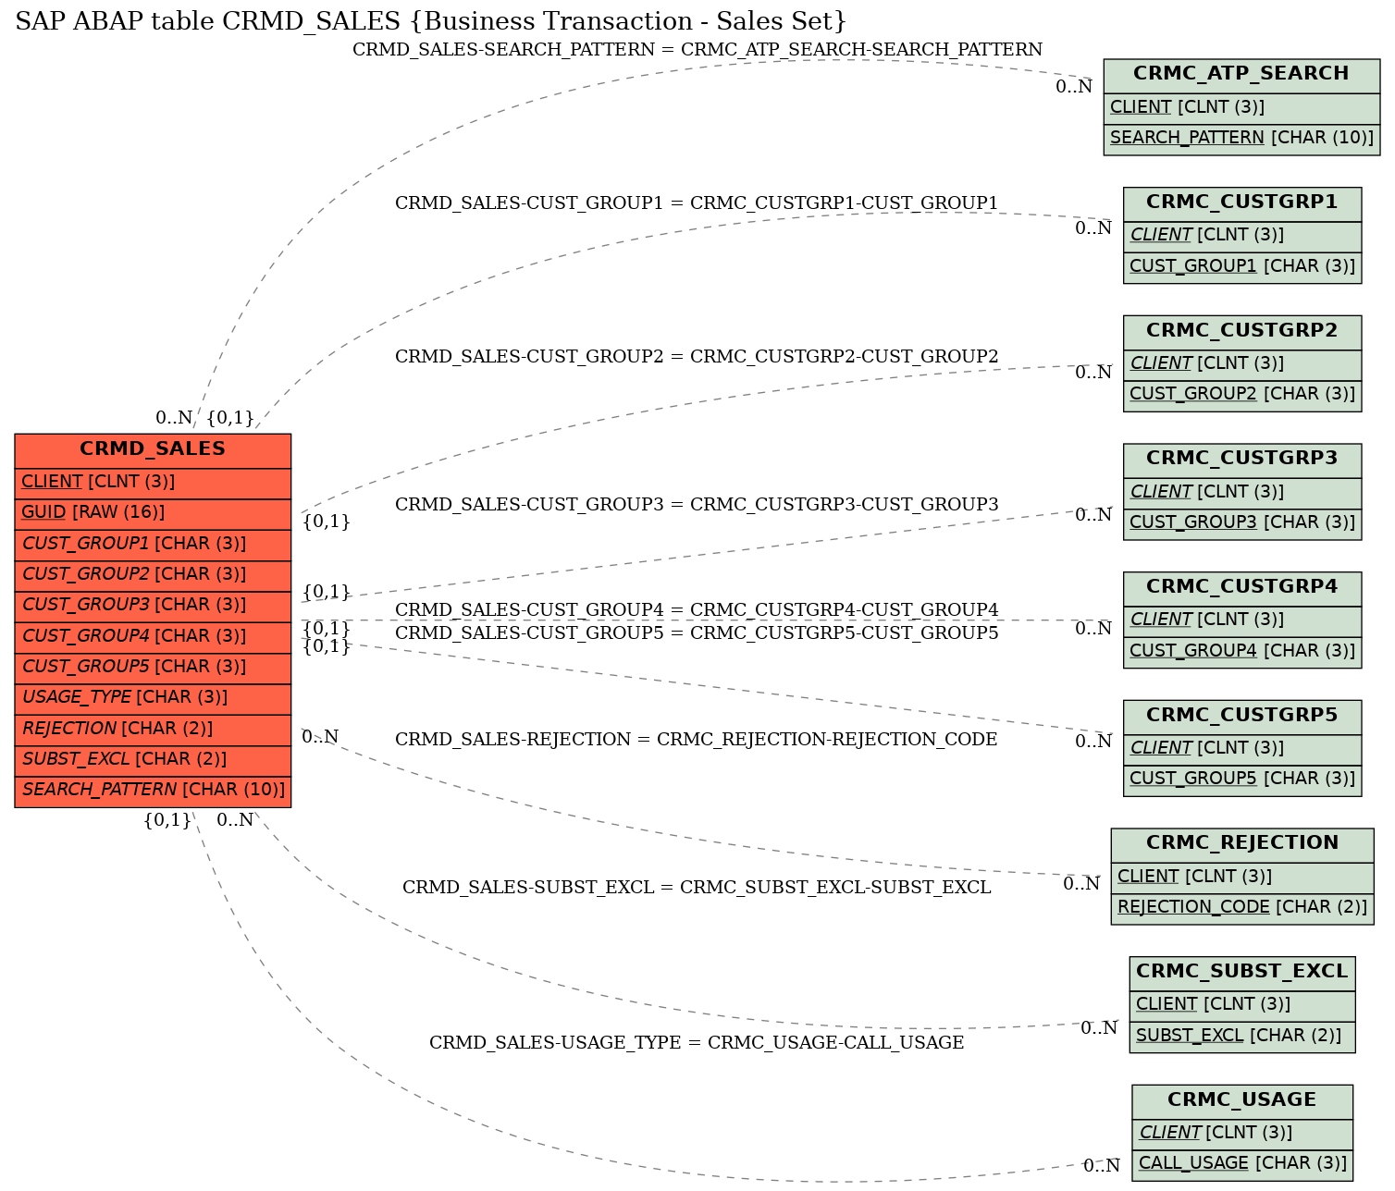Open the CRMC_USAGE table header
The image size is (1395, 1191).
pos(1242,1101)
